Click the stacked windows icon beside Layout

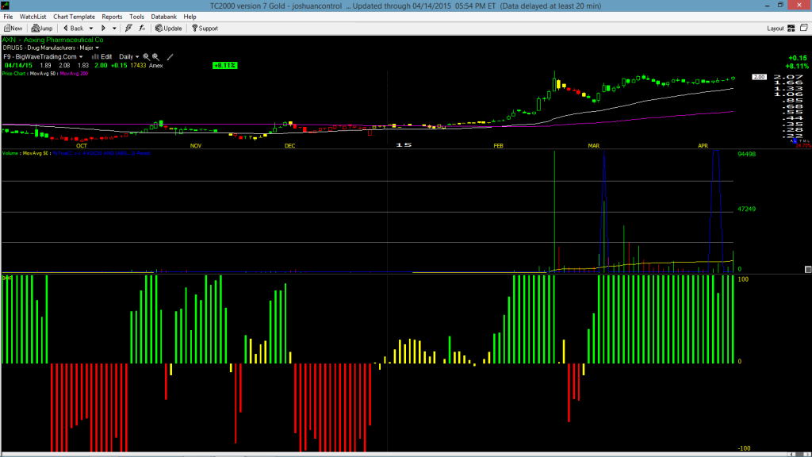point(804,28)
